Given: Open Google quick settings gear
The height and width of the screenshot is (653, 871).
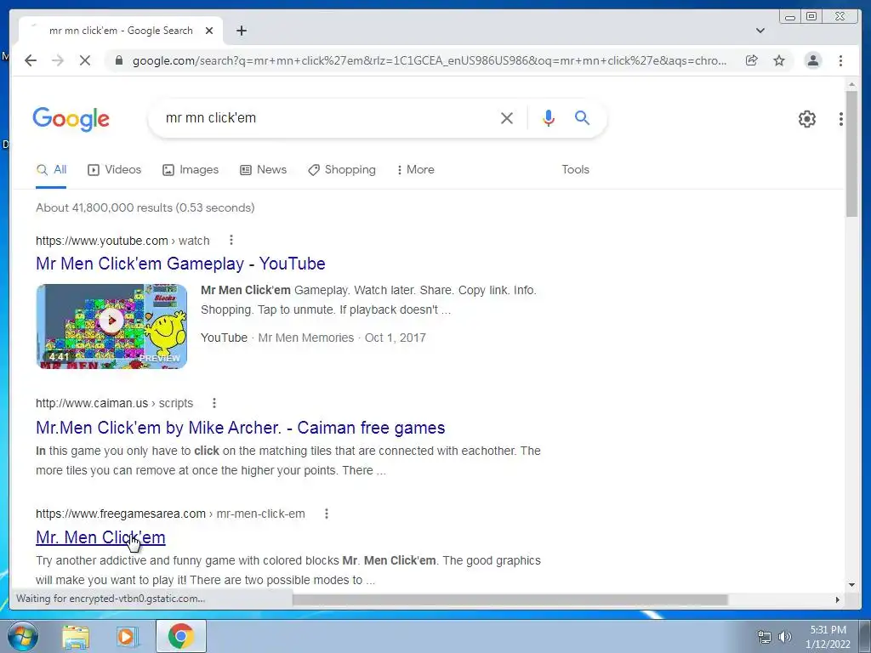Looking at the screenshot, I should [x=806, y=119].
